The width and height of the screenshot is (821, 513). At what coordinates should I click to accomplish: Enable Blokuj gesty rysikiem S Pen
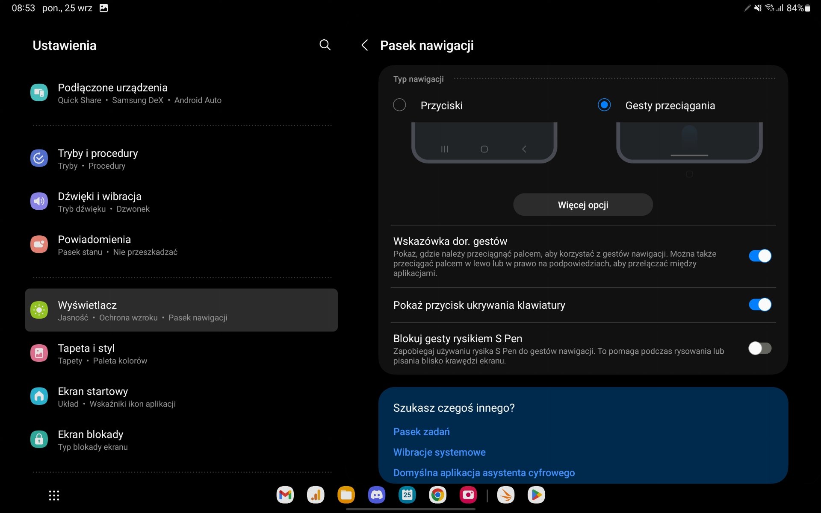760,349
